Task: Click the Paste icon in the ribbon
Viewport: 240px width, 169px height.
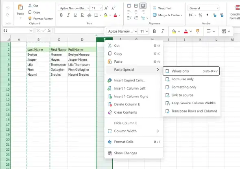Action: (20, 7)
